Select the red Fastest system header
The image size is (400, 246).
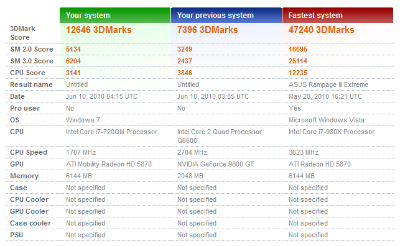click(x=338, y=16)
